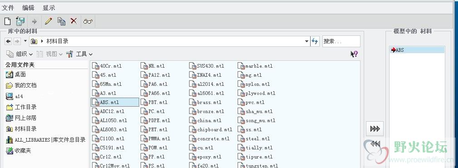458x168 pixels.
Task: Click the new material page icon
Action: [7, 21]
